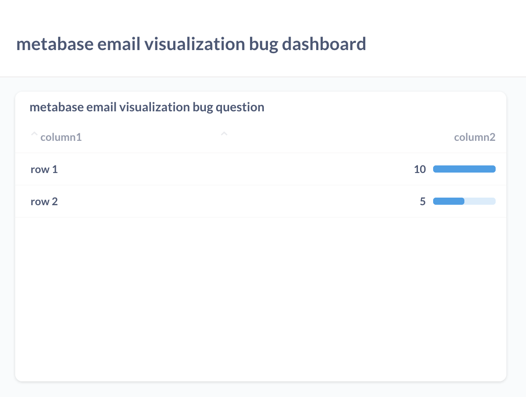526x397 pixels.
Task: Click the half-filled progress bar for row 2
Action: coord(464,201)
